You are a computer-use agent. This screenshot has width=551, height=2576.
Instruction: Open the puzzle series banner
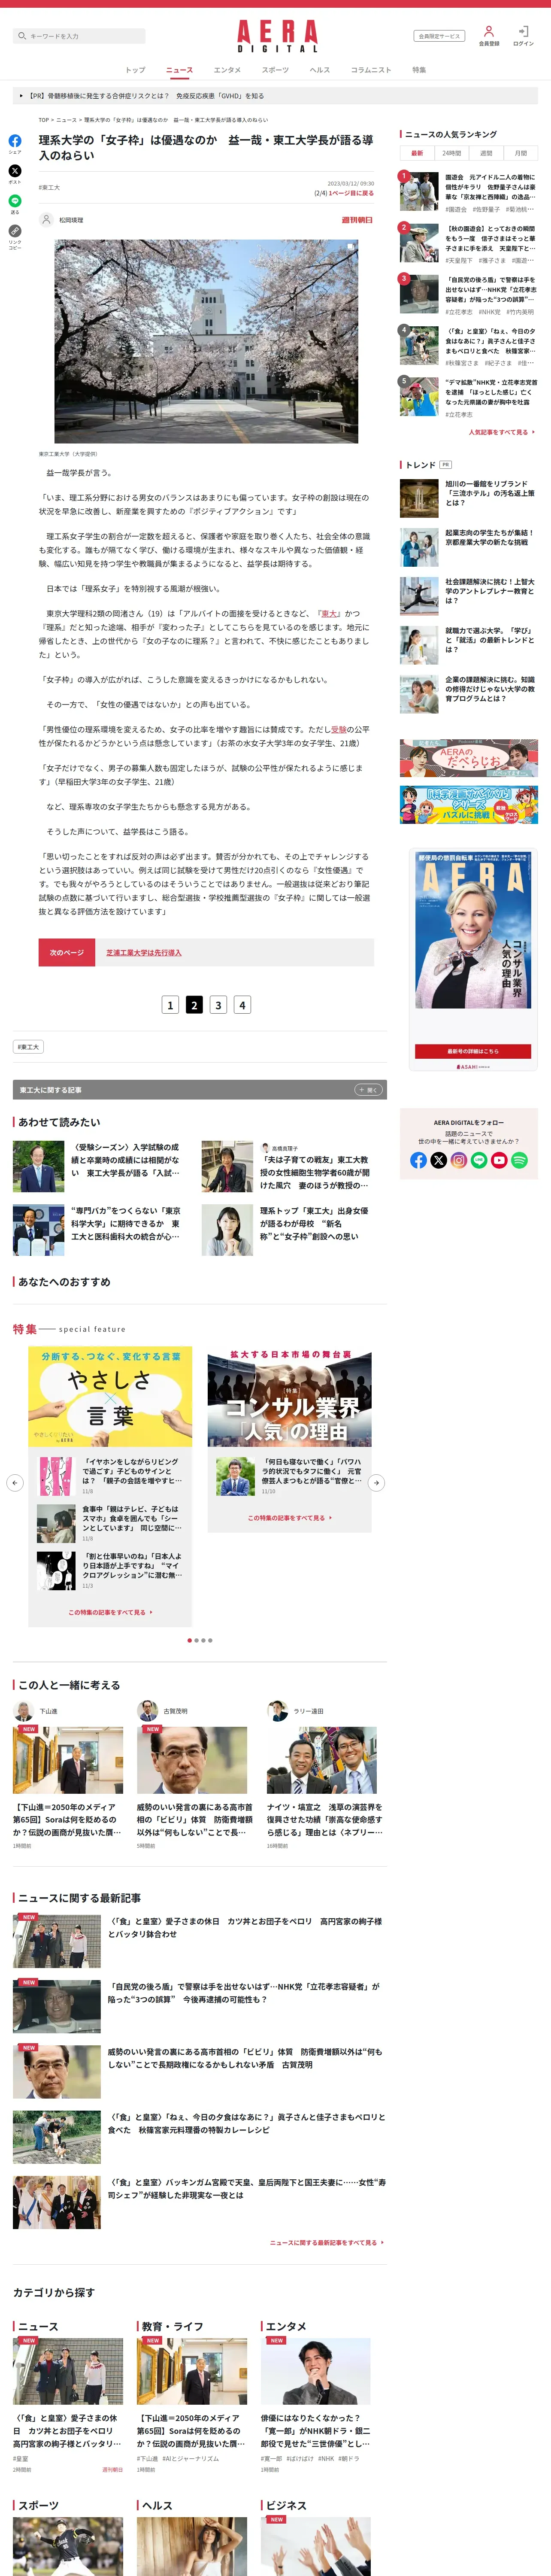point(469,805)
